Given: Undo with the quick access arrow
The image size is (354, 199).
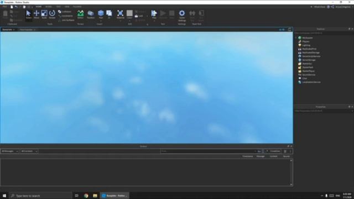Looking at the screenshot, I should [16, 7].
